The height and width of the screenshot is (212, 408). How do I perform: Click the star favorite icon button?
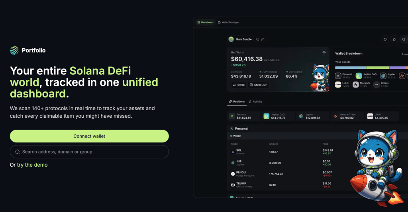pyautogui.click(x=394, y=39)
